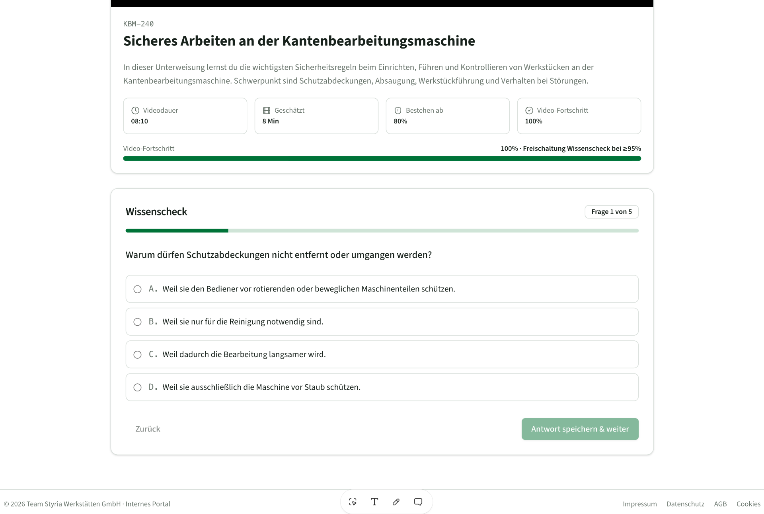Click the Wissenscheck heading

tap(156, 212)
